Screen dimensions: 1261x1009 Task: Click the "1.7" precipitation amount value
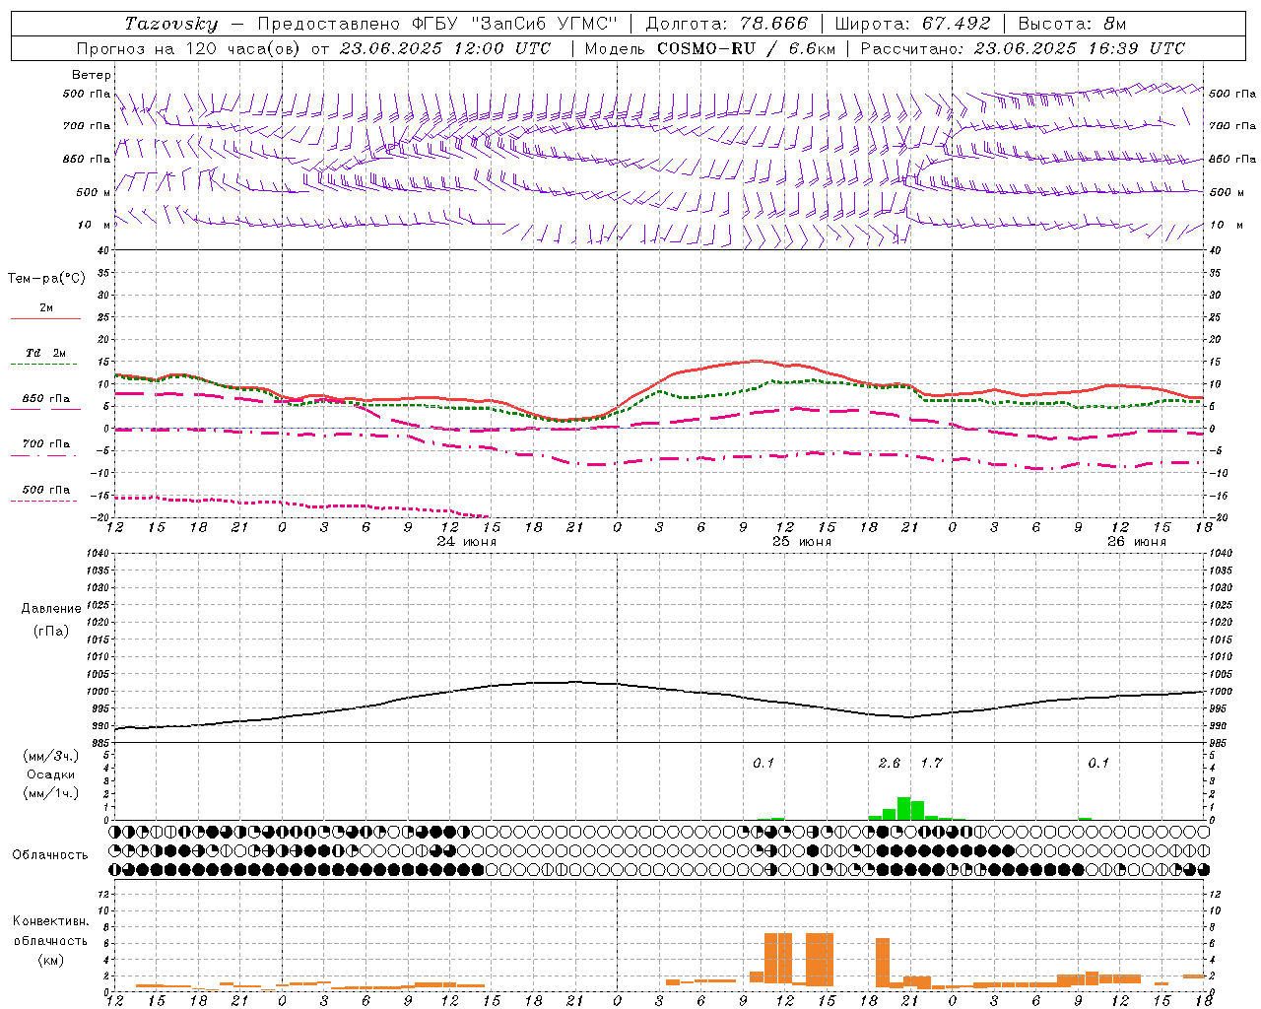pyautogui.click(x=932, y=763)
